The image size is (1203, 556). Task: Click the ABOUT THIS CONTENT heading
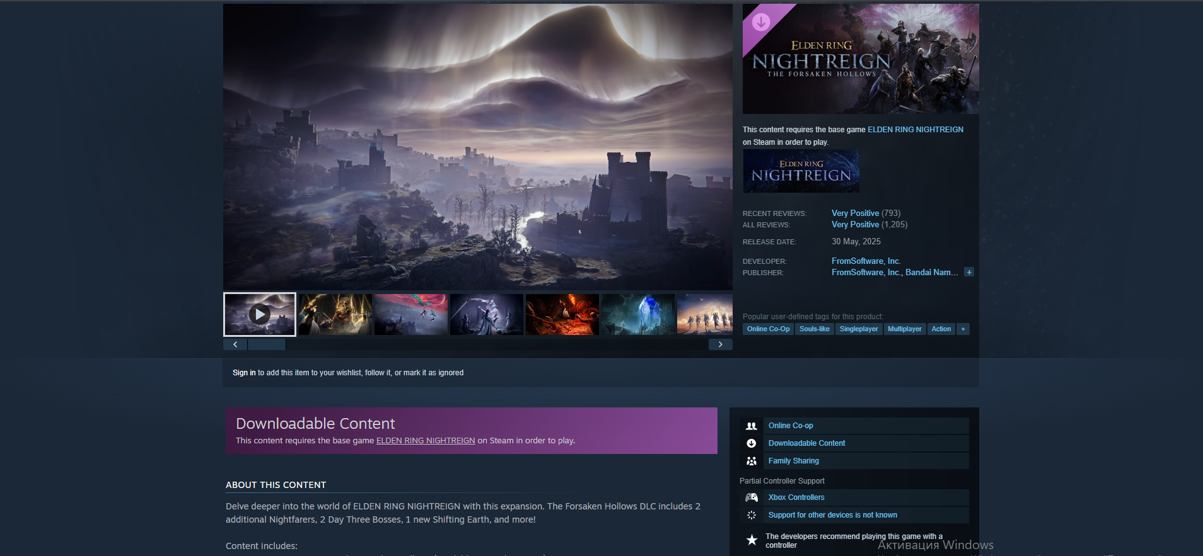point(276,485)
